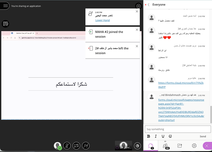Go back from Everyone chat

click(149, 5)
